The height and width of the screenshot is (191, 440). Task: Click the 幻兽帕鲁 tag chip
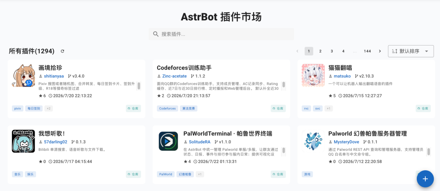[x=185, y=174]
